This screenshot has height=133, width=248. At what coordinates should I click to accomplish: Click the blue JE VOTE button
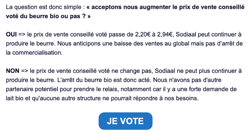tap(125, 121)
